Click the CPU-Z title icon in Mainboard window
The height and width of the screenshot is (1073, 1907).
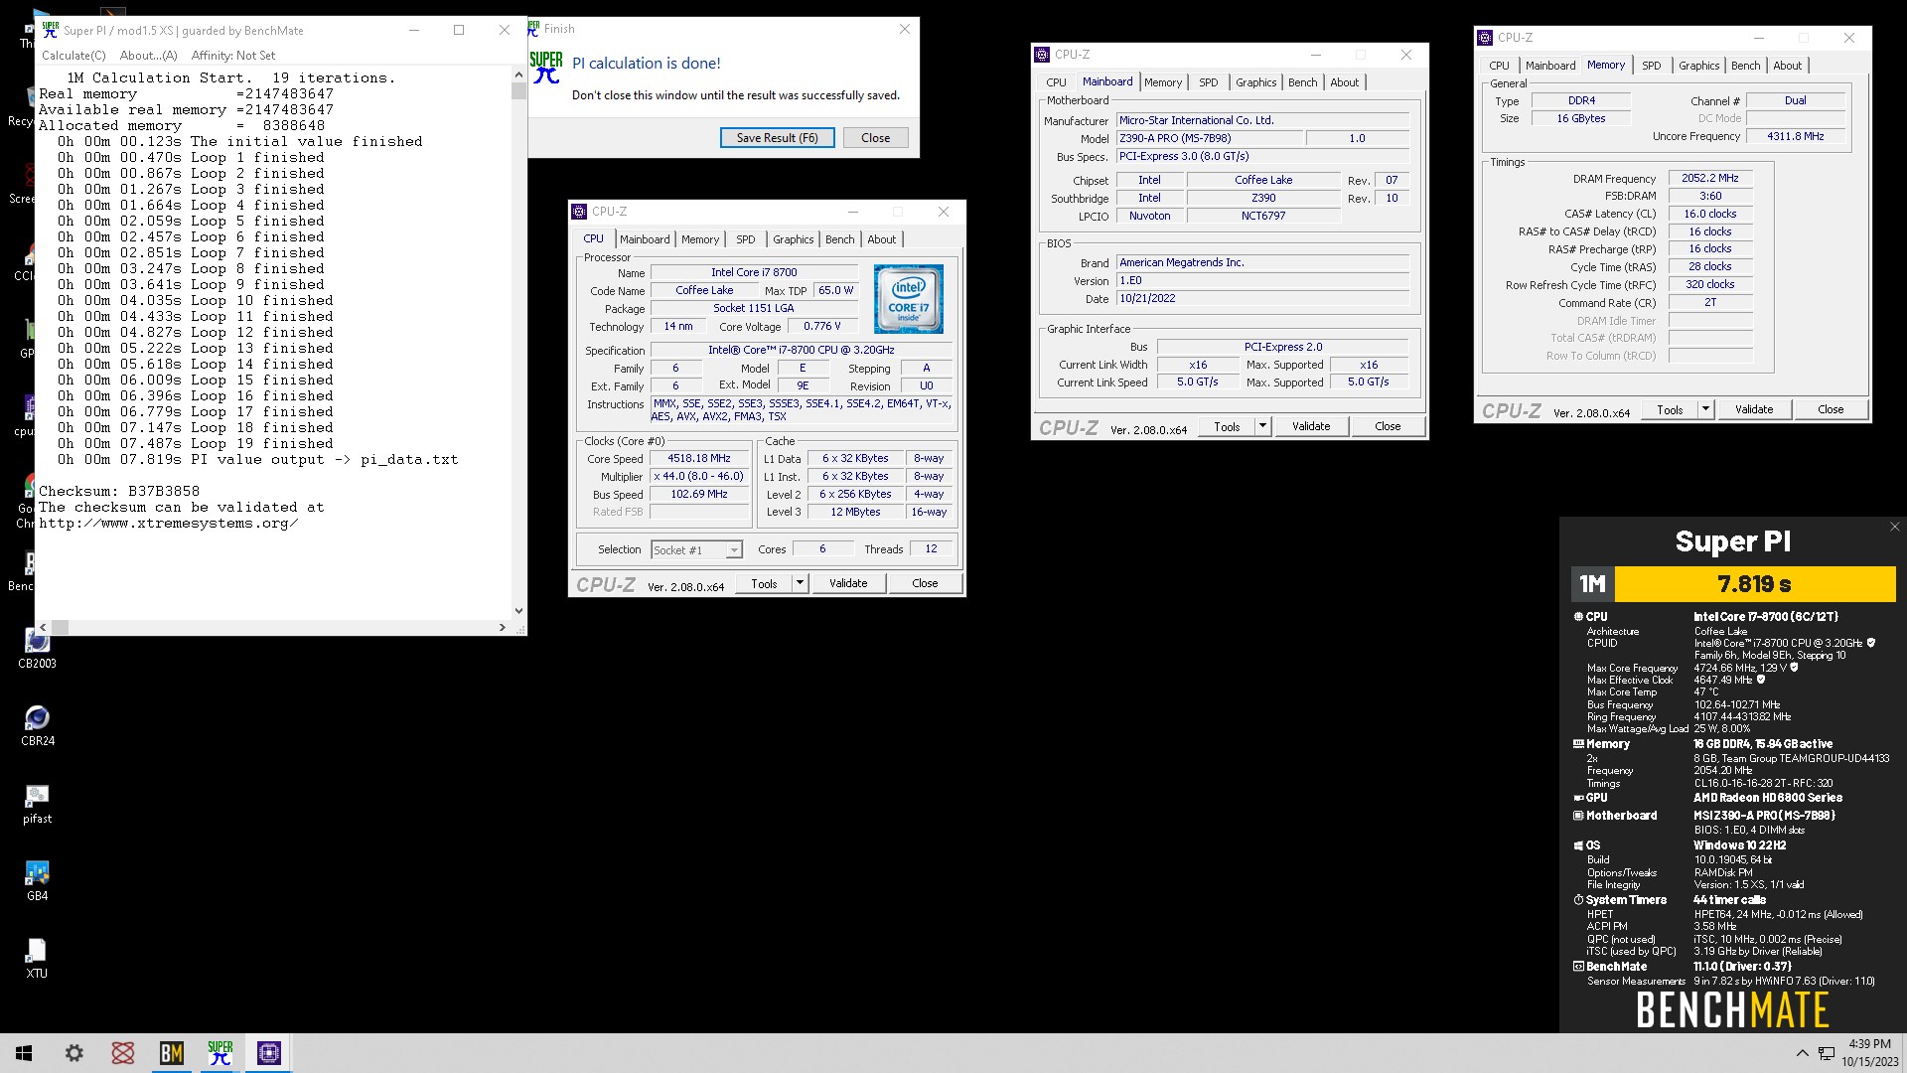pyautogui.click(x=1042, y=55)
